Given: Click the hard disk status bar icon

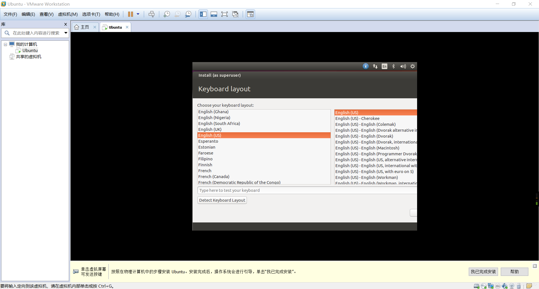Looking at the screenshot, I should click(x=477, y=286).
